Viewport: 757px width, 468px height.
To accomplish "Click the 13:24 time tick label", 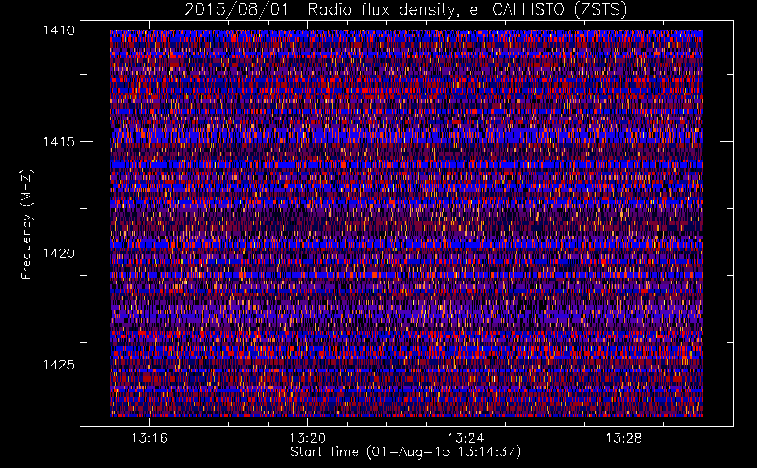I will (x=466, y=439).
